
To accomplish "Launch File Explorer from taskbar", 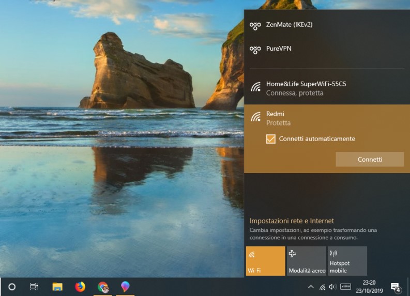I will 57,287.
